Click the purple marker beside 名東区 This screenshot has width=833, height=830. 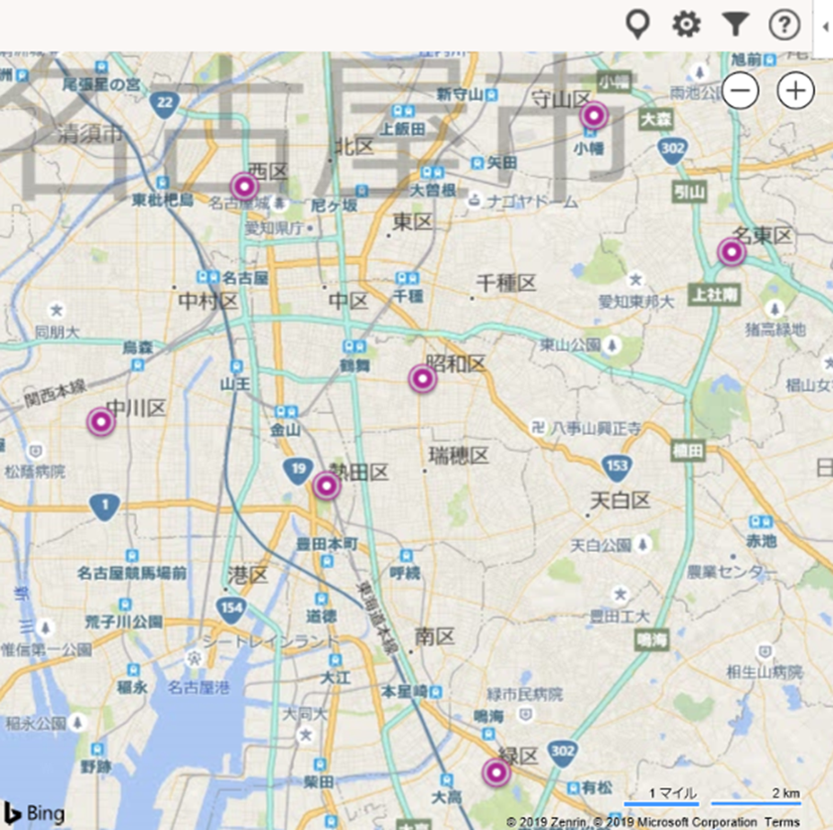tap(732, 252)
